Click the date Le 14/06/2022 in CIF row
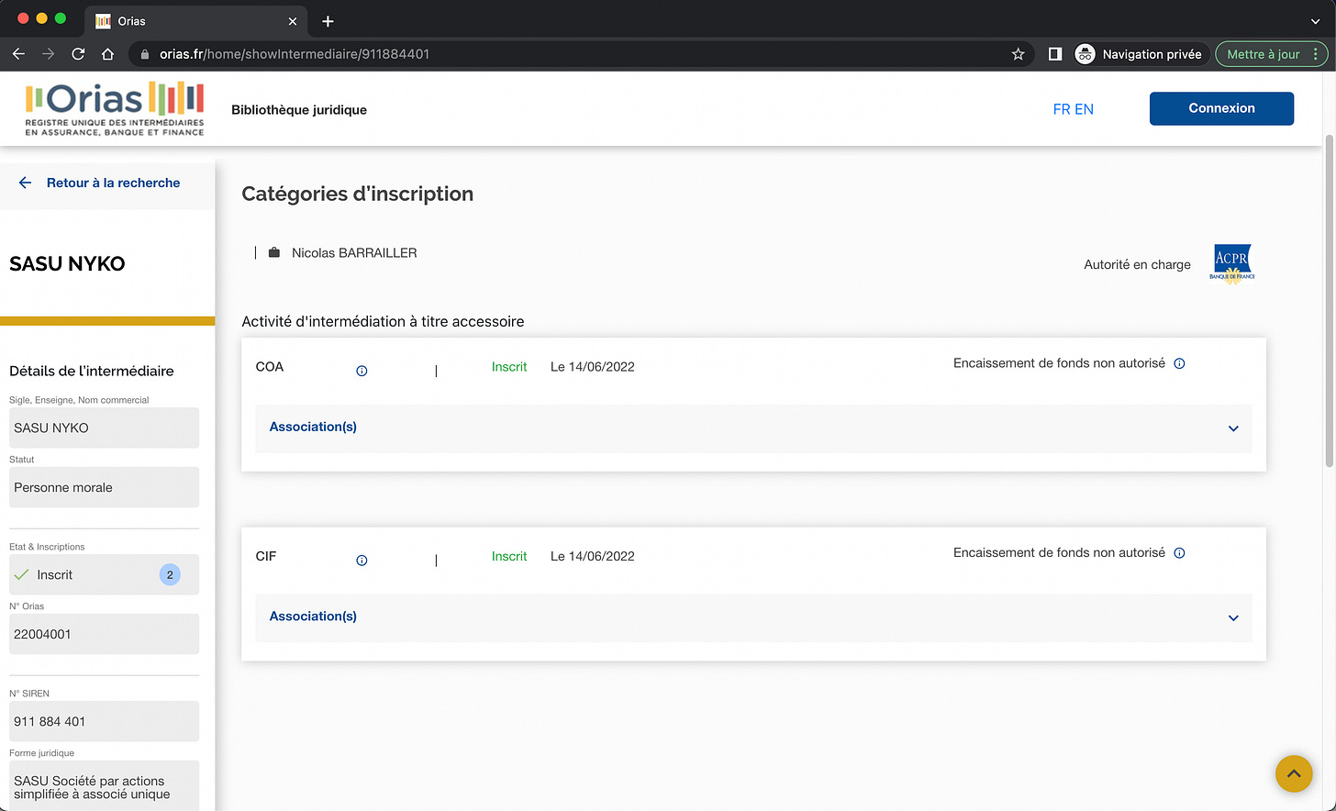This screenshot has width=1336, height=811. pos(593,556)
